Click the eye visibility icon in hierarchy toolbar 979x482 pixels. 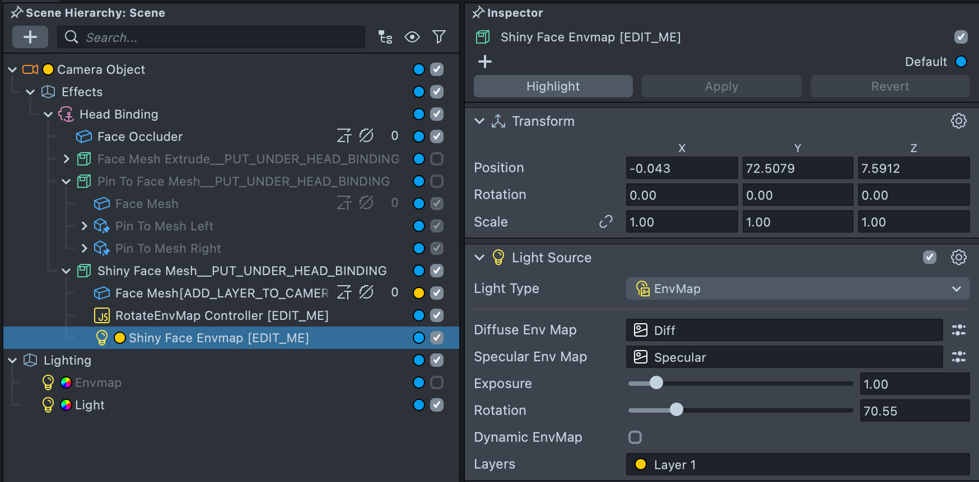click(x=412, y=37)
